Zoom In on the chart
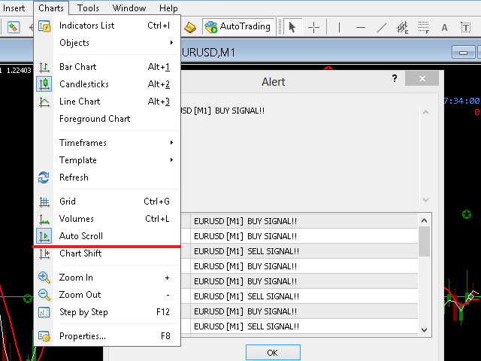This screenshot has width=481, height=361. pyautogui.click(x=107, y=278)
